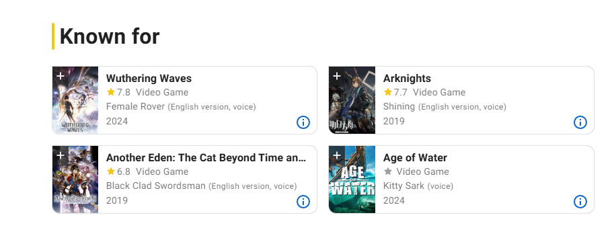Image resolution: width=616 pixels, height=244 pixels.
Task: Add Another Eden to watchlist plus icon
Action: click(x=60, y=155)
